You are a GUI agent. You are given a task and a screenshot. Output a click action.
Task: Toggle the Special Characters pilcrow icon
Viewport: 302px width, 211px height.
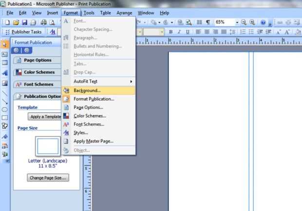coord(208,22)
